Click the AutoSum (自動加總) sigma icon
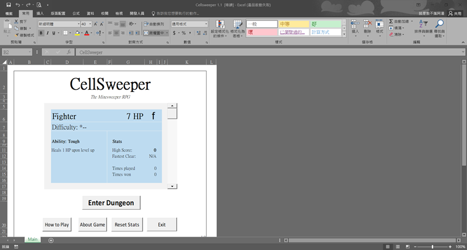 click(x=392, y=22)
